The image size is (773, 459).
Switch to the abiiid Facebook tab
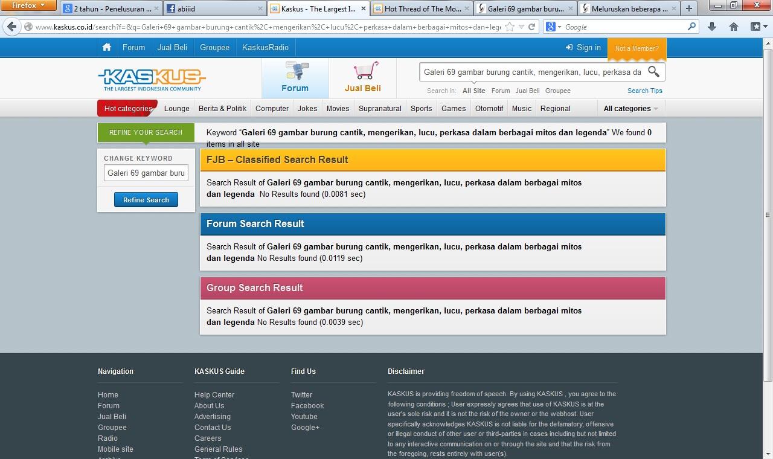coord(216,9)
